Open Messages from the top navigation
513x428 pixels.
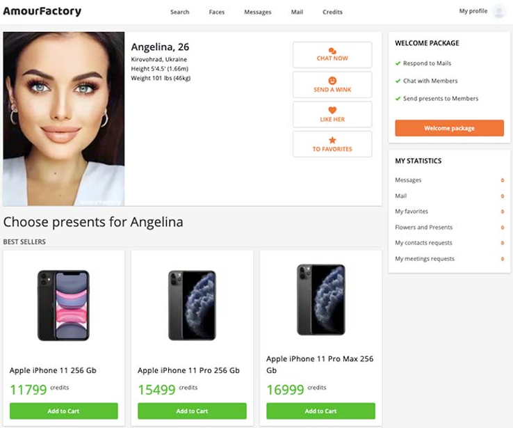[257, 12]
